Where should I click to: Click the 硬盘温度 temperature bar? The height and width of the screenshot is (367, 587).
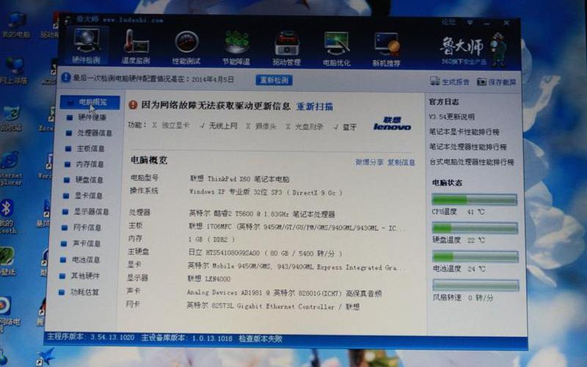475,228
